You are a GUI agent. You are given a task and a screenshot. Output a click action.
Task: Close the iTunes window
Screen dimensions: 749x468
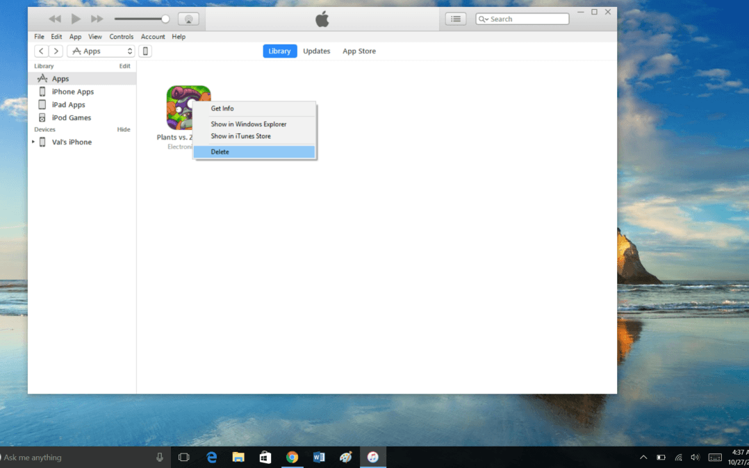(x=608, y=12)
